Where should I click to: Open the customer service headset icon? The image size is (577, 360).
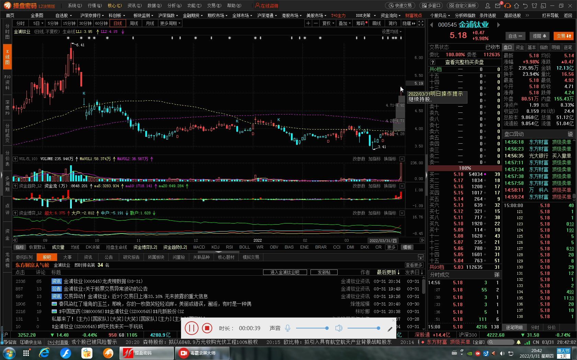pyautogui.click(x=508, y=5)
